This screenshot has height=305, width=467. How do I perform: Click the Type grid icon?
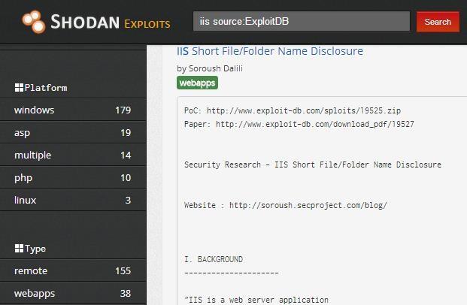coord(19,249)
